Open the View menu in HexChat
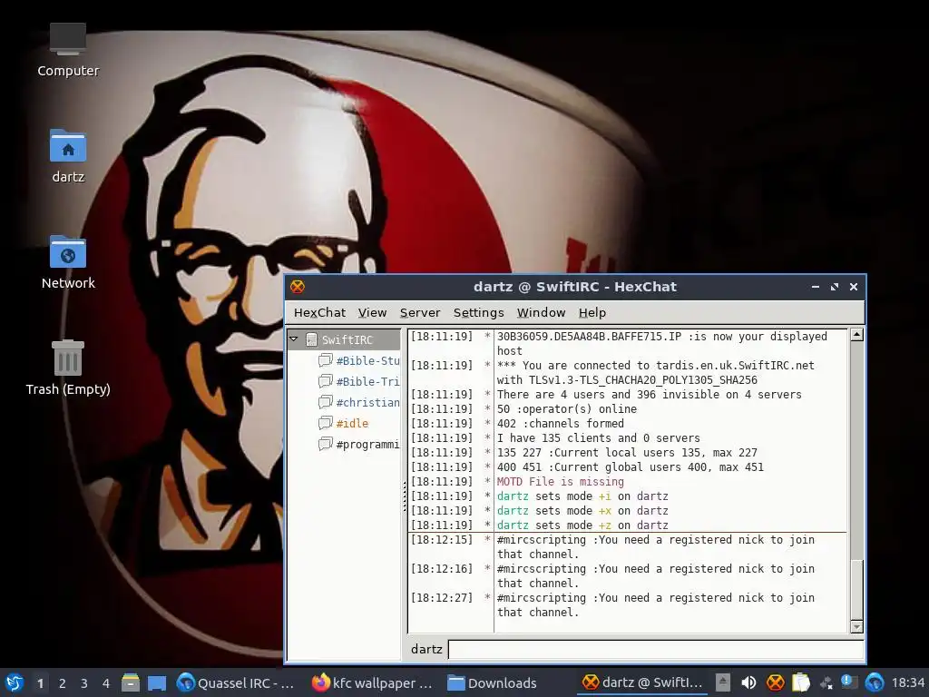 372,312
